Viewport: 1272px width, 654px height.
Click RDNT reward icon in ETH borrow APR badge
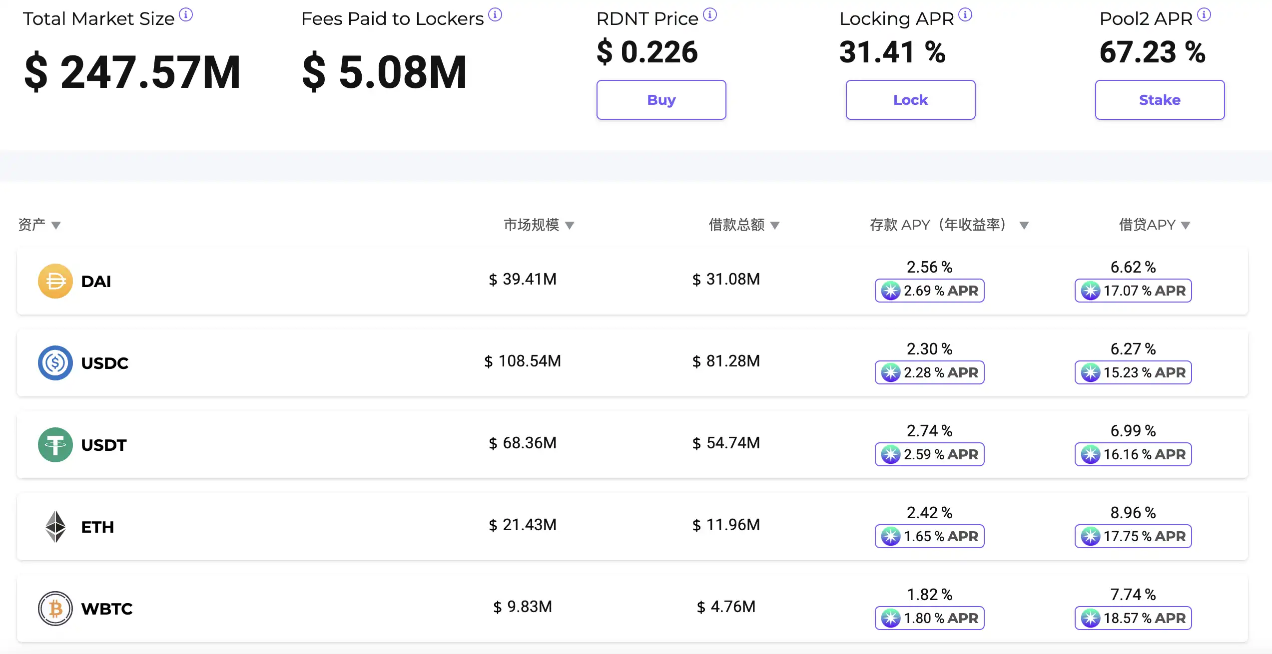pos(1091,536)
